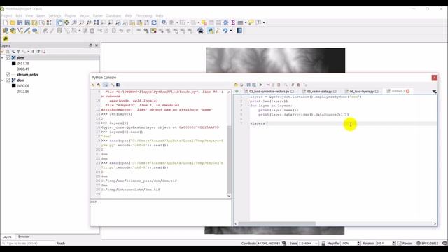Switch to the 06_load-layers.py tab
Viewport: 448px width, 252px height.
(362, 92)
